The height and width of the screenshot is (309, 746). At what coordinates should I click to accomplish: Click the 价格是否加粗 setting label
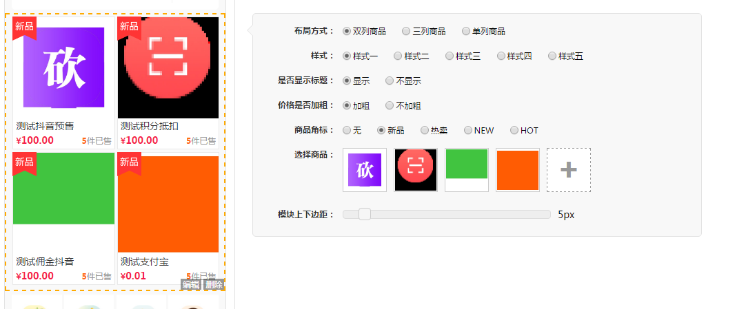[x=306, y=105]
